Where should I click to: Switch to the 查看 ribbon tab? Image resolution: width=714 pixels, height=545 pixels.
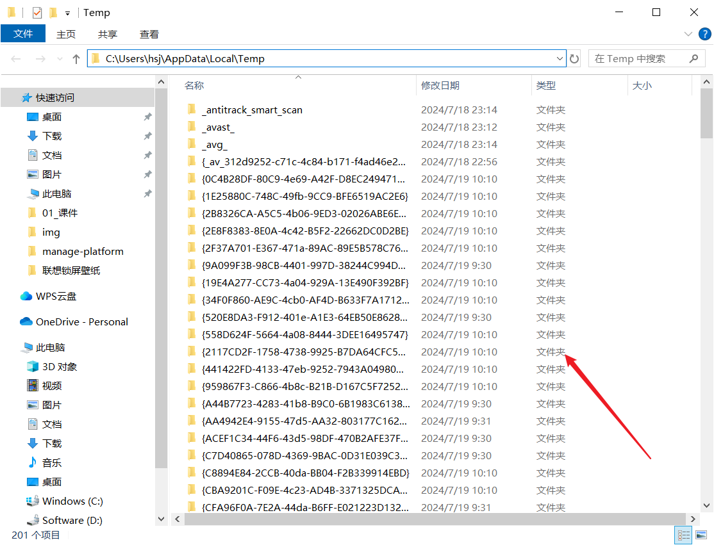(149, 34)
